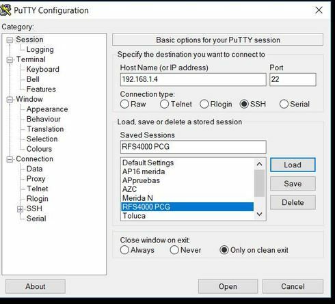The height and width of the screenshot is (304, 335).
Task: Collapse the Session tree node
Action: (10, 40)
